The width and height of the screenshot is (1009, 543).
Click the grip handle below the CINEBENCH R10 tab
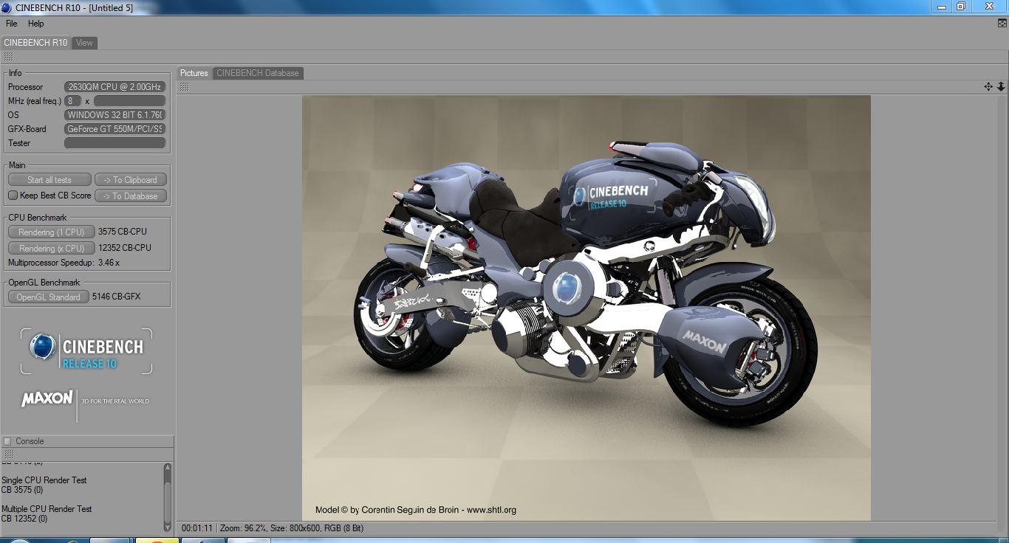click(8, 57)
